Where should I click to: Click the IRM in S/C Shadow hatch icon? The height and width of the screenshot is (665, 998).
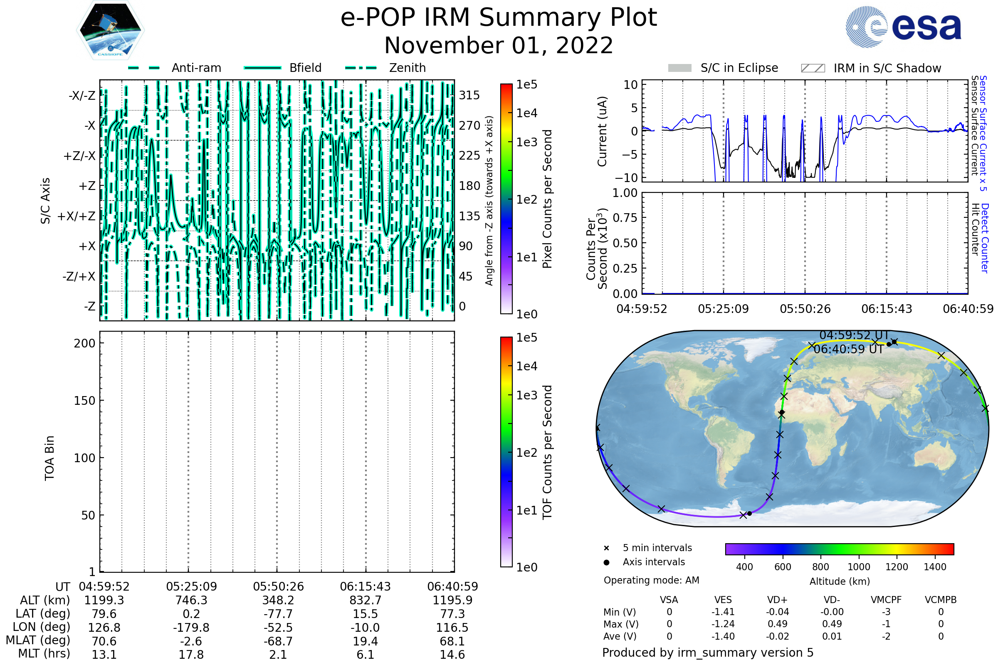813,68
